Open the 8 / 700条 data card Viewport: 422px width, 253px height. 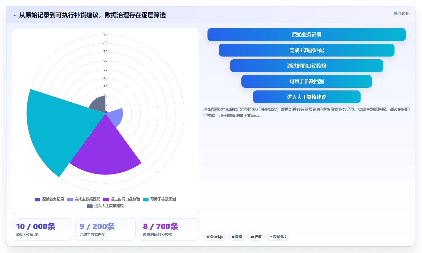(x=169, y=229)
